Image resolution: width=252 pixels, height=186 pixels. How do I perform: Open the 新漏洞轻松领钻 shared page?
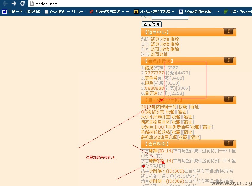pos(156,132)
